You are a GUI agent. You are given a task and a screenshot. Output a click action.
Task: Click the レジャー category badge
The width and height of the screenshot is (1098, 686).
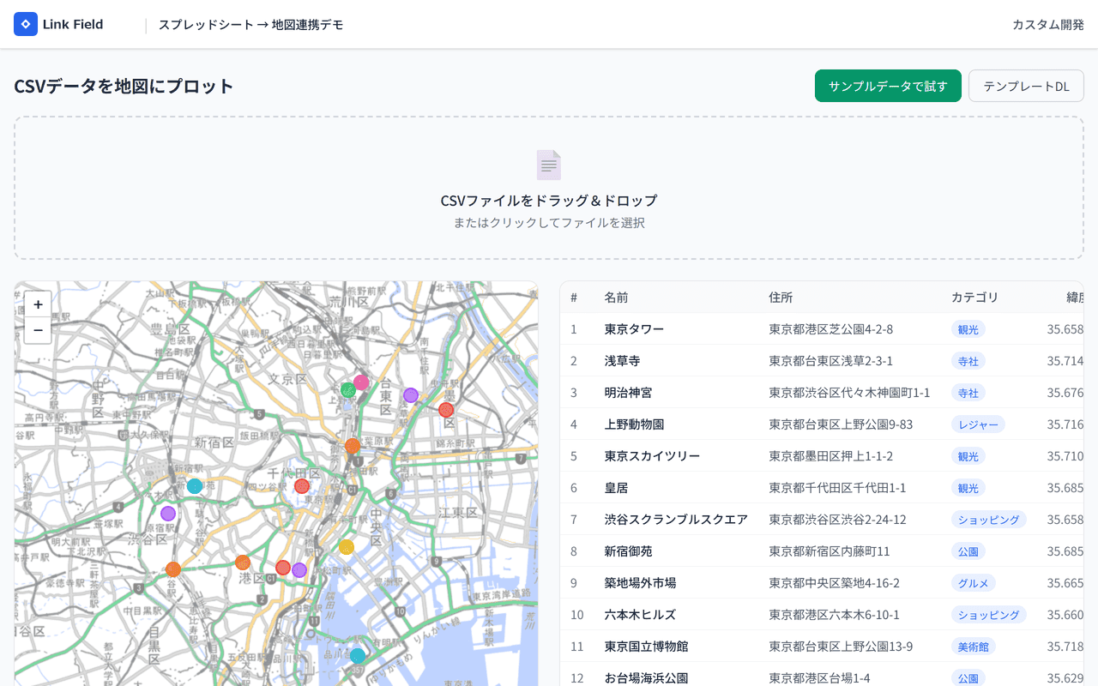978,424
